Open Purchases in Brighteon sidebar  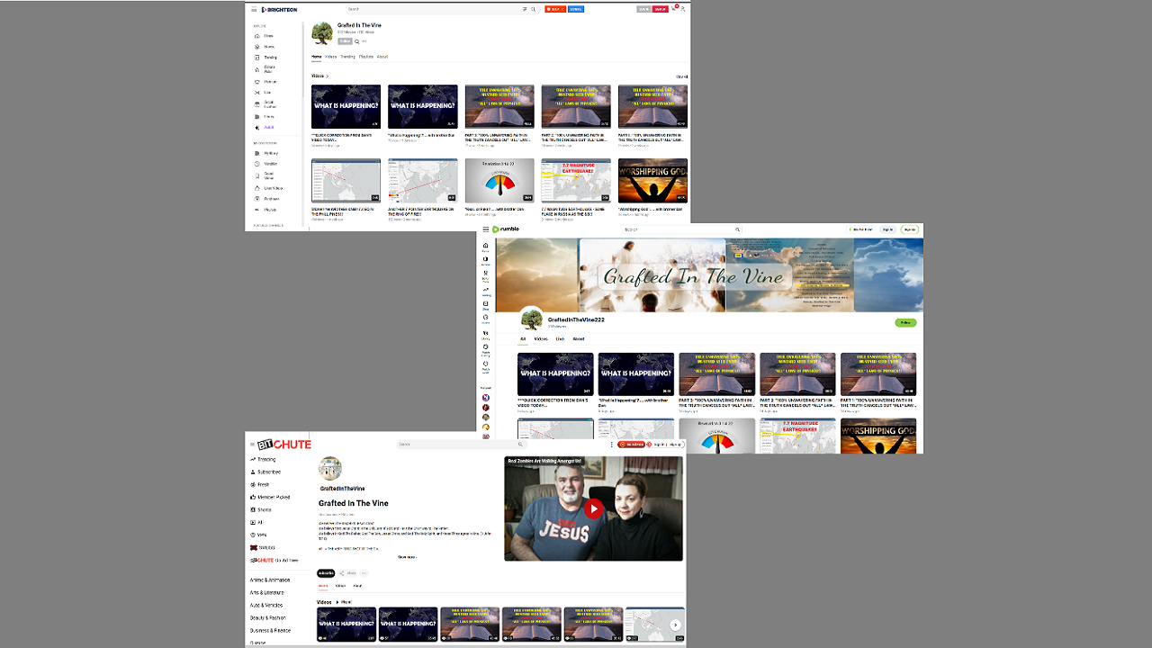(x=268, y=199)
